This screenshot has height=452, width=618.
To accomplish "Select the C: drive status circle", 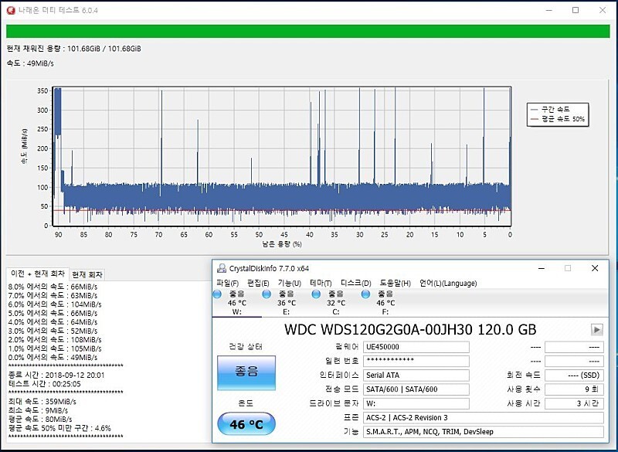I will coord(316,294).
